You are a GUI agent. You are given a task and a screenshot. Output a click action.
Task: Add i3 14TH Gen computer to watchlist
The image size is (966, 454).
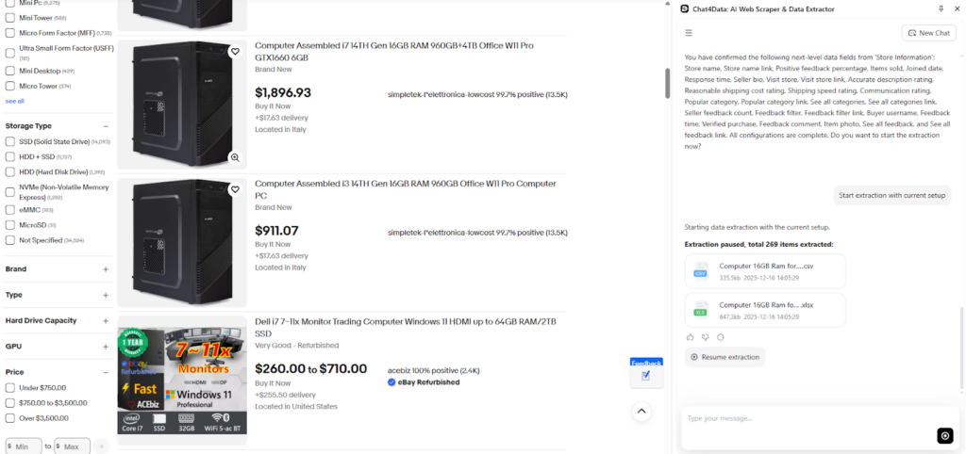235,190
